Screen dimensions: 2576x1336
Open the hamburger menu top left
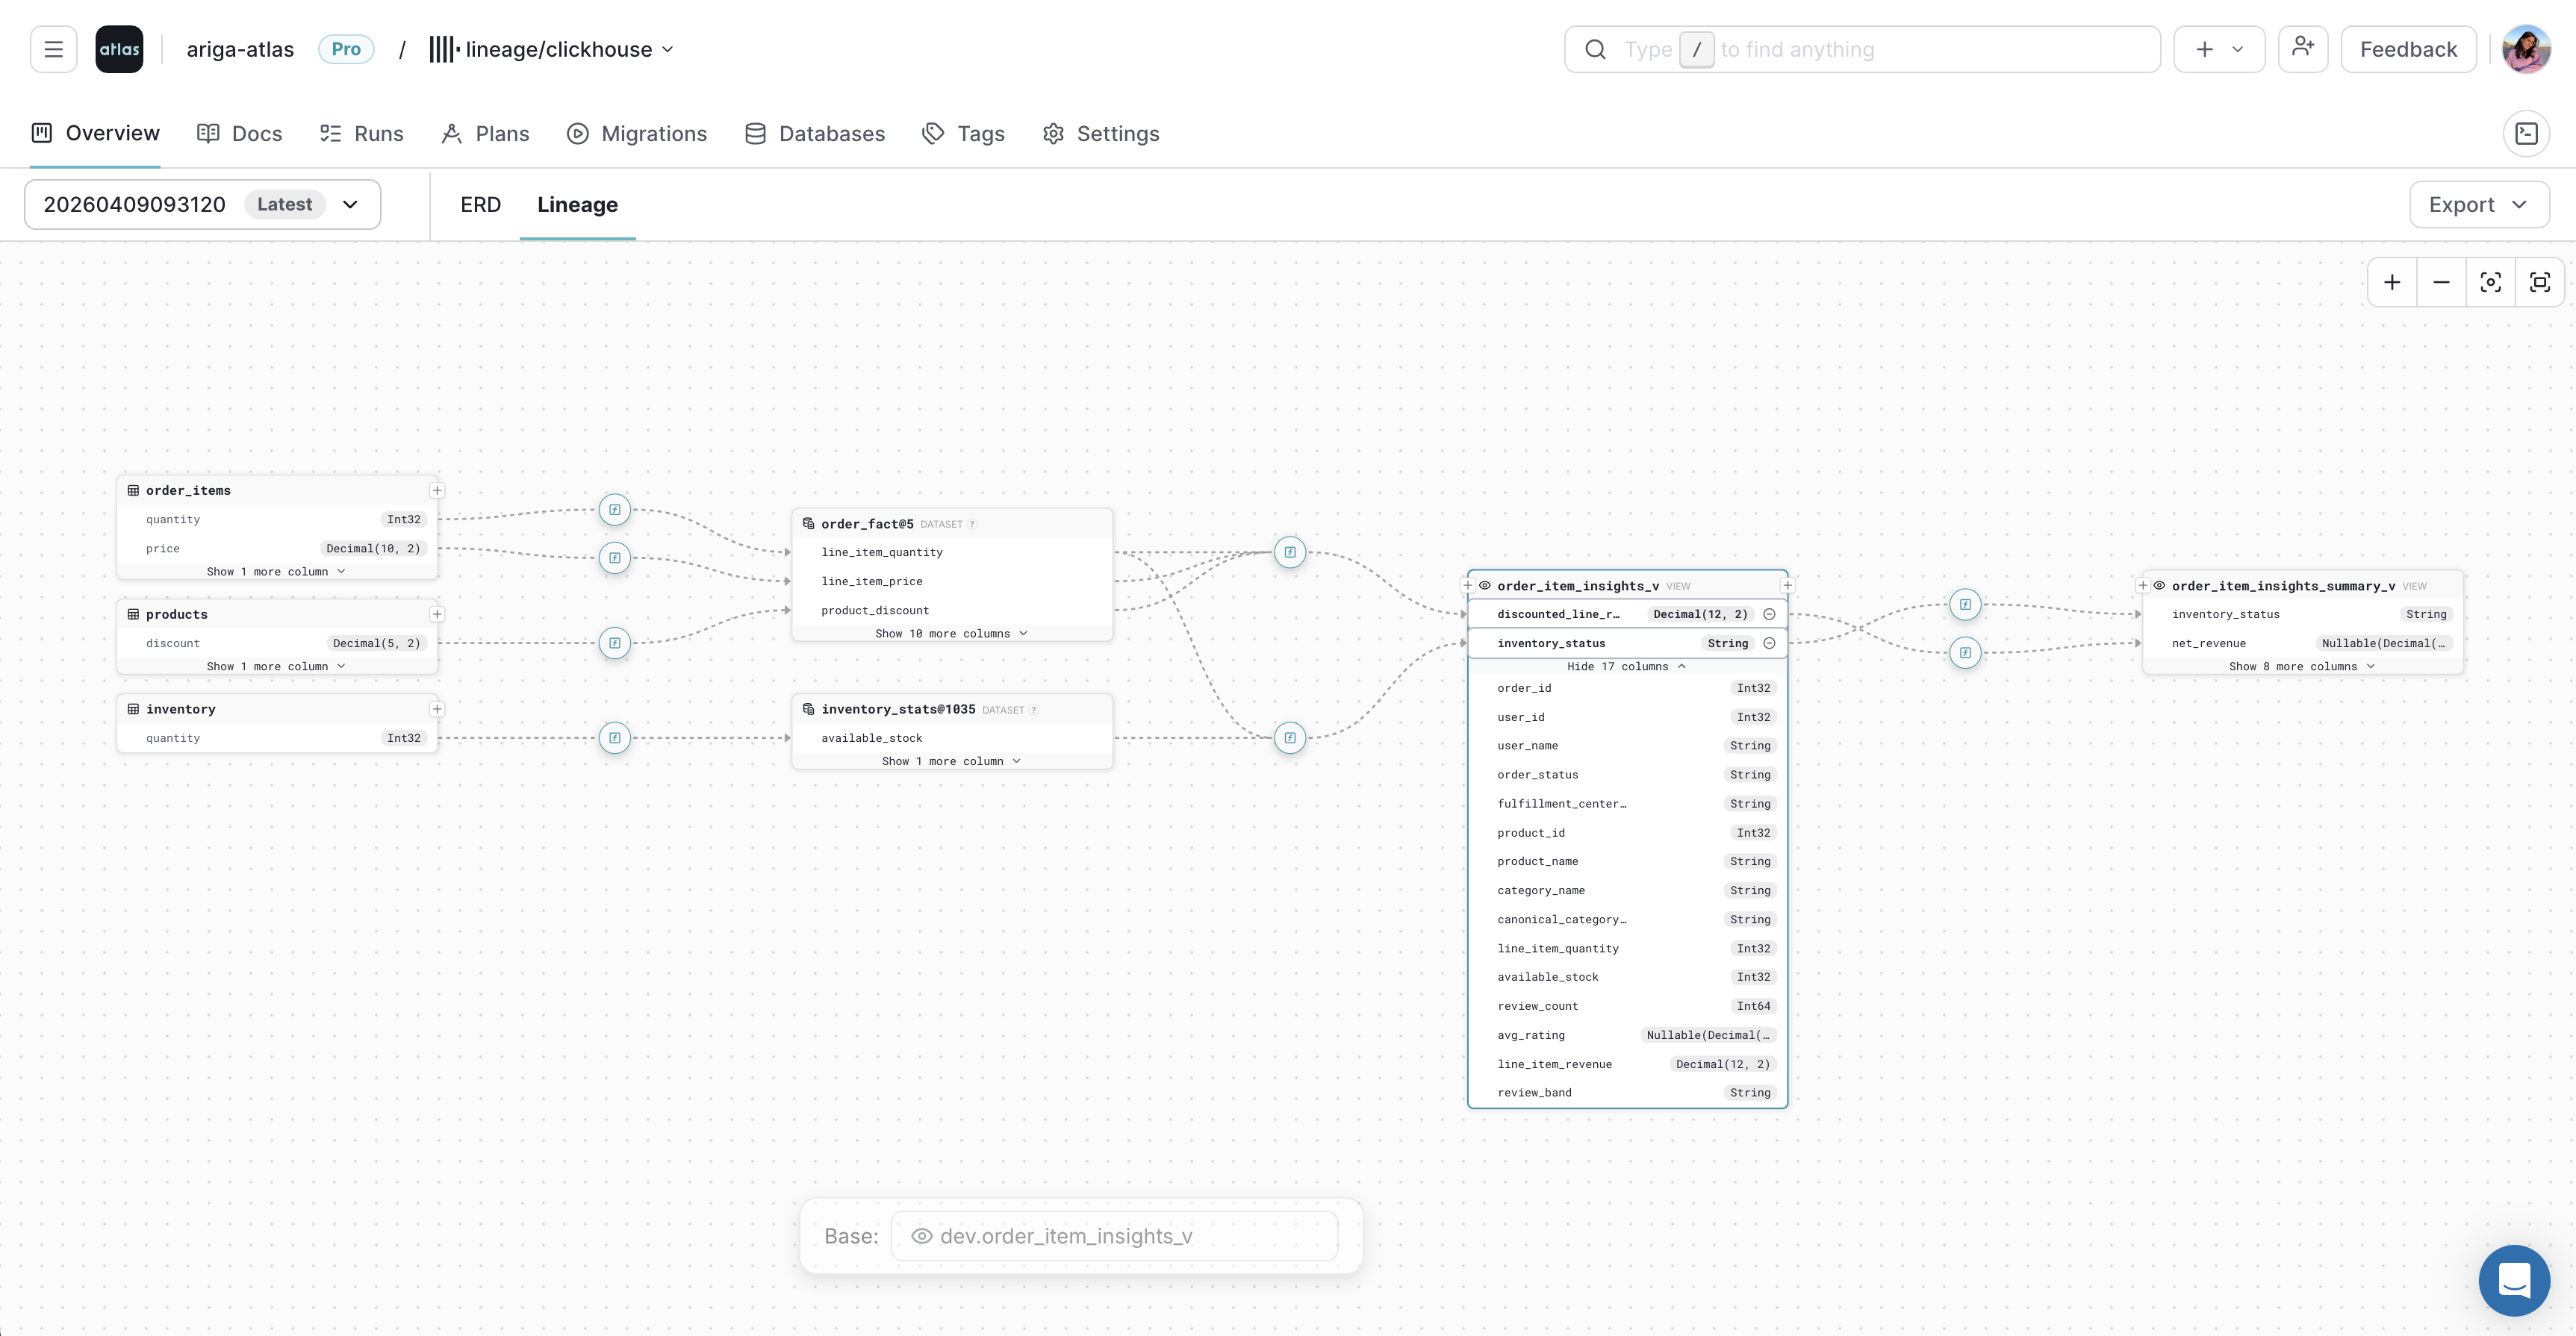coord(53,48)
